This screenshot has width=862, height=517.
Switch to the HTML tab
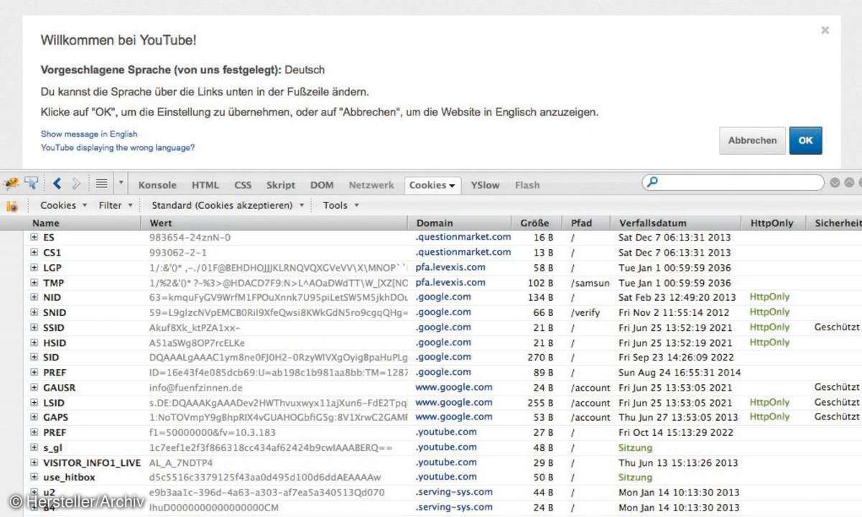(x=205, y=185)
